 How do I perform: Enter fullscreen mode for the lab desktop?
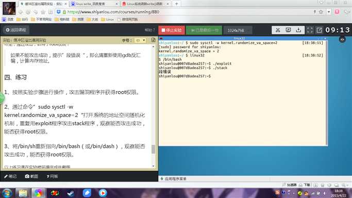click(x=310, y=30)
